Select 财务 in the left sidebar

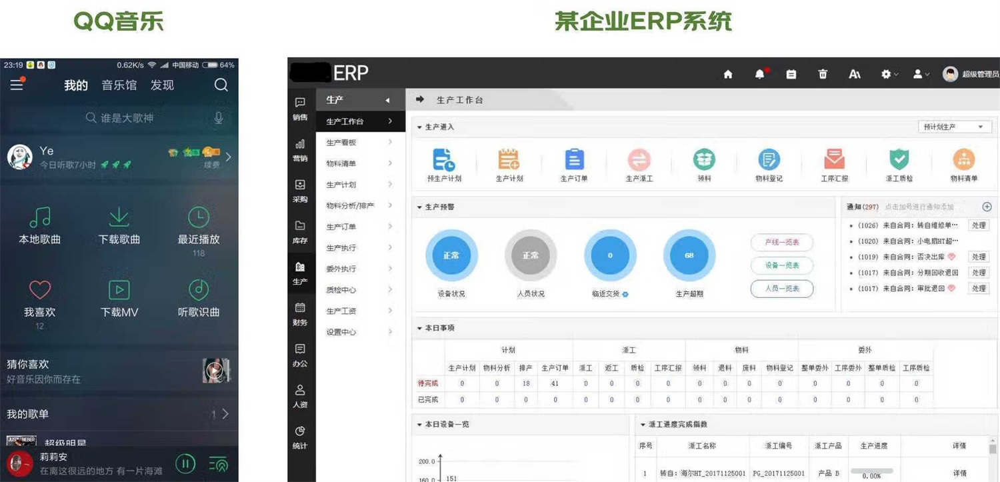point(300,314)
